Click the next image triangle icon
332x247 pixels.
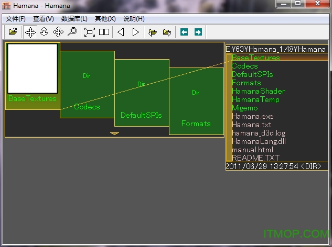[135, 32]
